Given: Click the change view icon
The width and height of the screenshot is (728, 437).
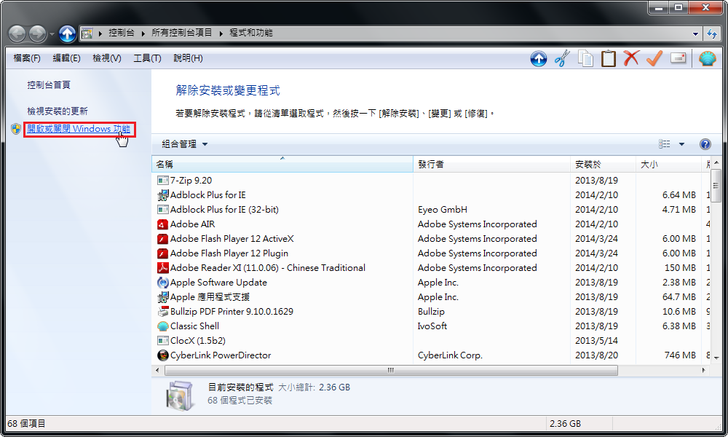Looking at the screenshot, I should click(665, 144).
